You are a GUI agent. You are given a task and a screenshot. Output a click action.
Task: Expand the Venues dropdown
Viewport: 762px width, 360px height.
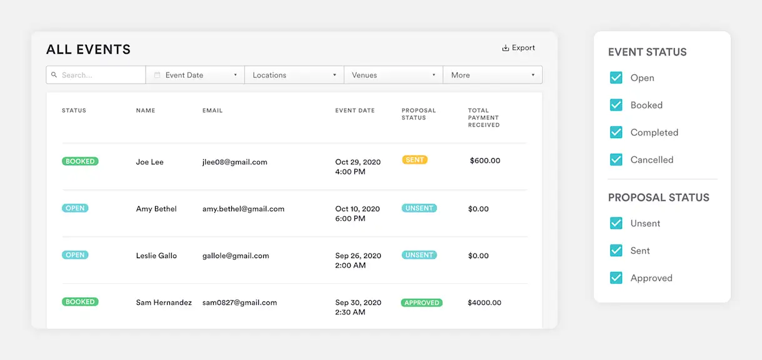(x=393, y=74)
